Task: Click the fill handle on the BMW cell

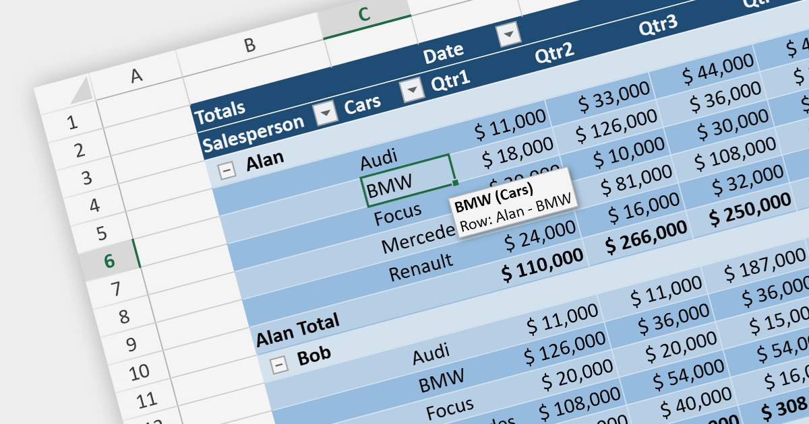Action: point(456,182)
